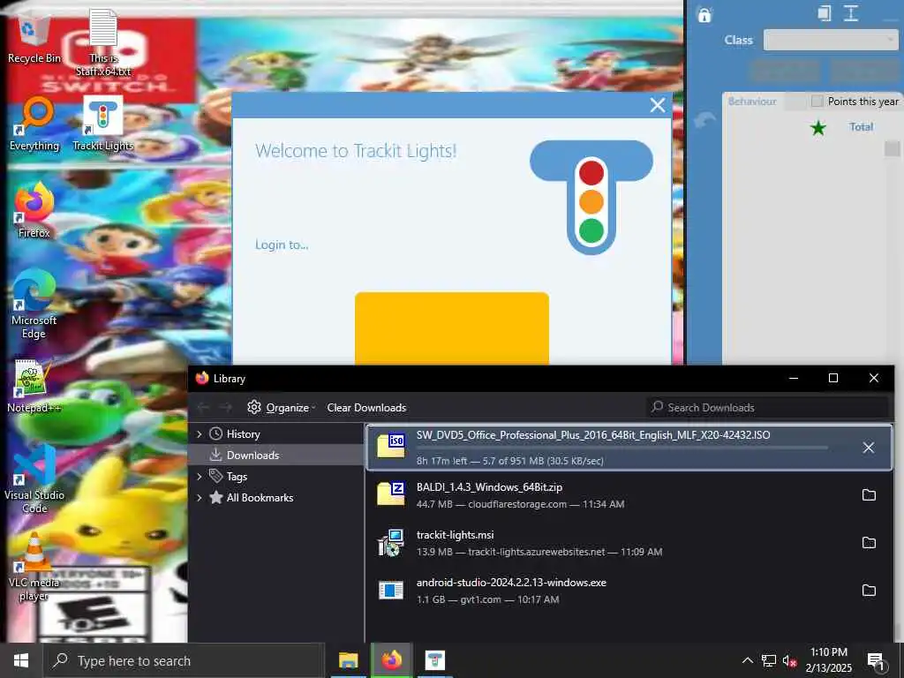Expand the History tree item
This screenshot has width=904, height=678.
200,434
